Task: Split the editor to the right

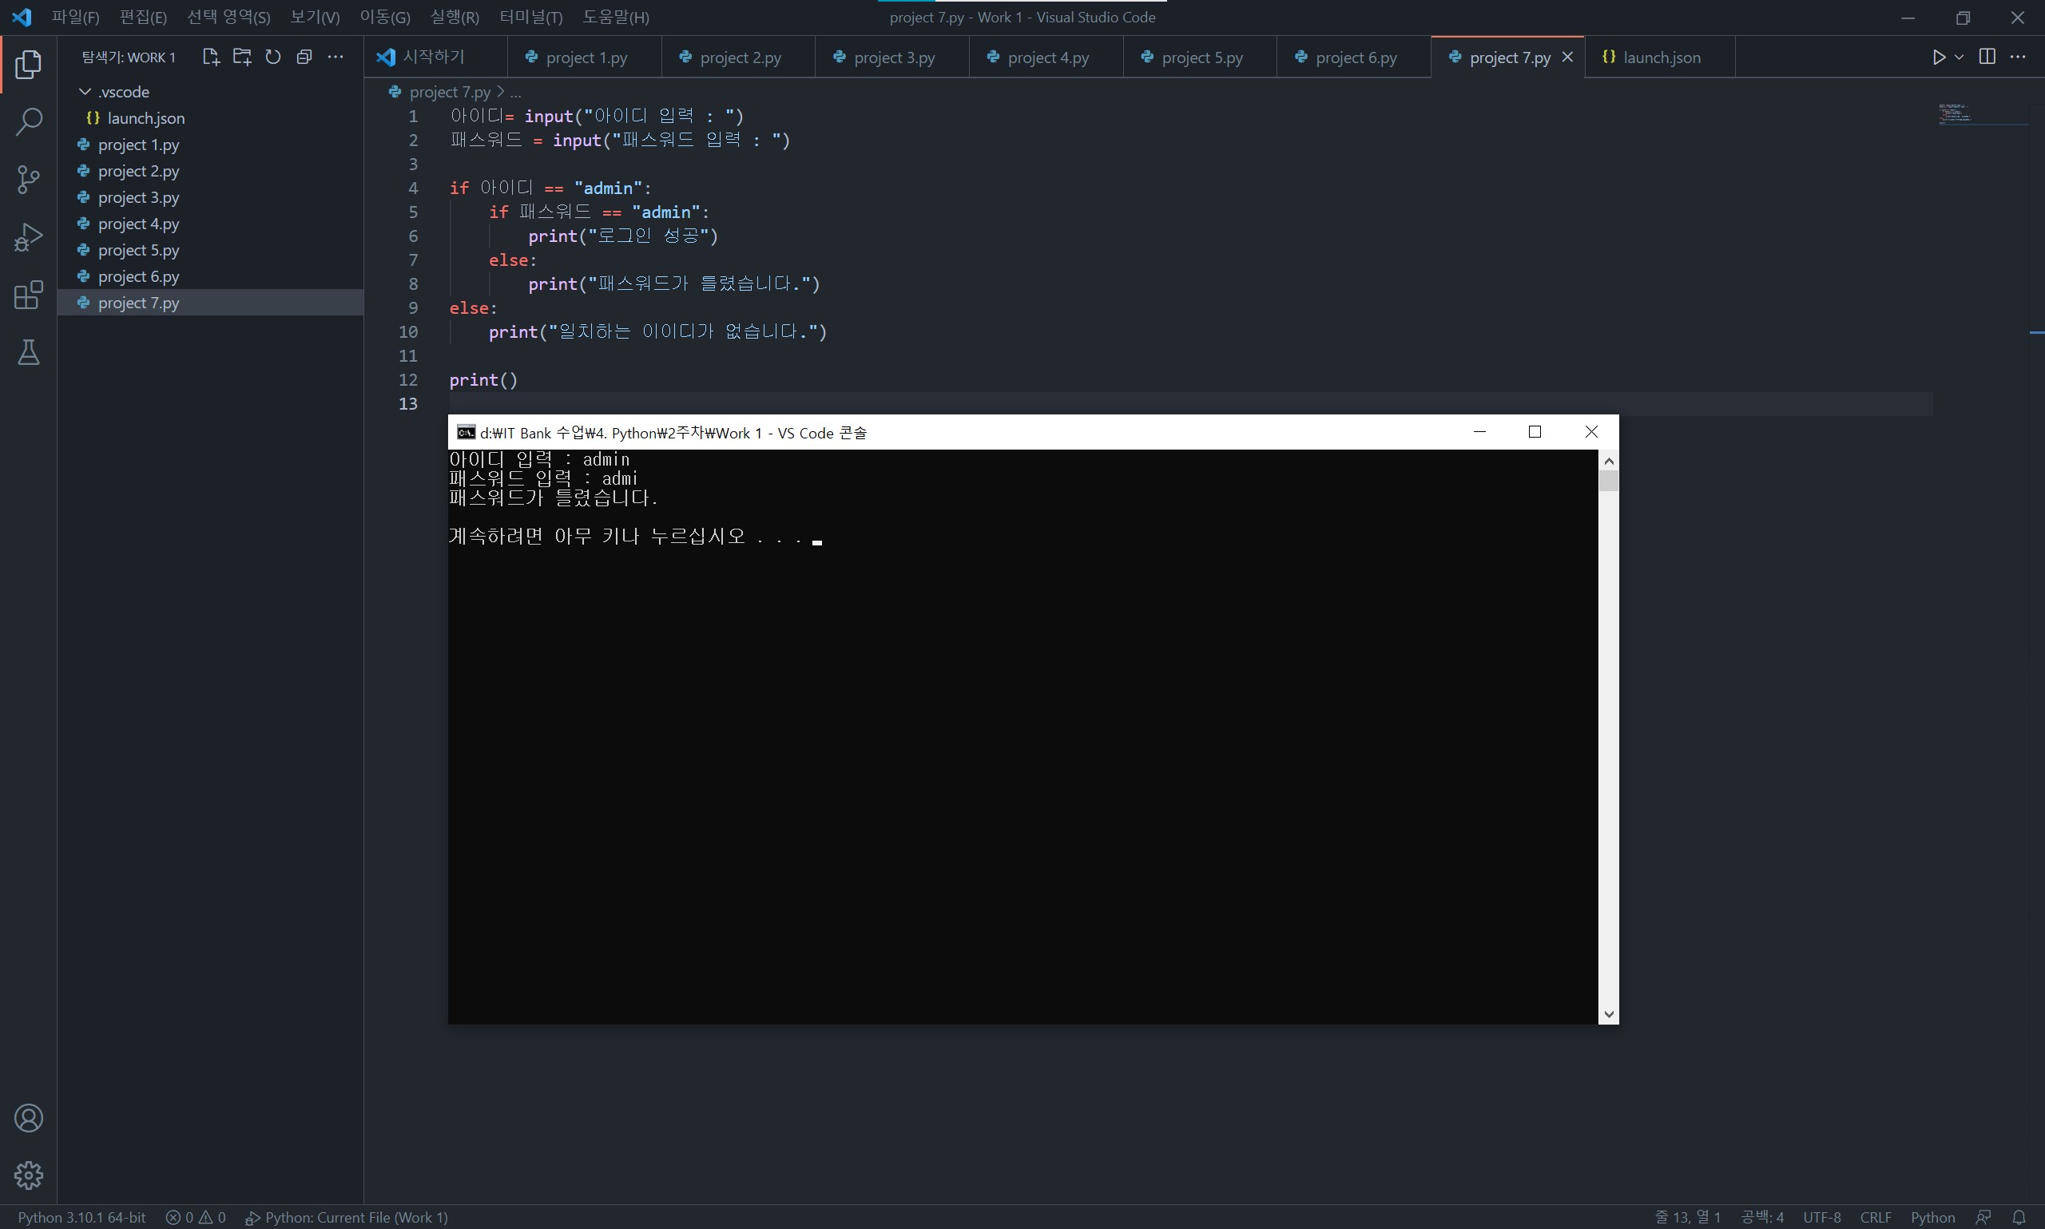Action: [x=1986, y=57]
